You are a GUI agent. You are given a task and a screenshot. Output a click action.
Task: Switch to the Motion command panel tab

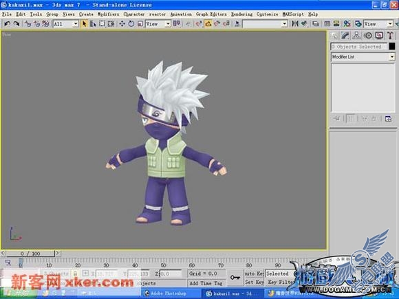368,36
